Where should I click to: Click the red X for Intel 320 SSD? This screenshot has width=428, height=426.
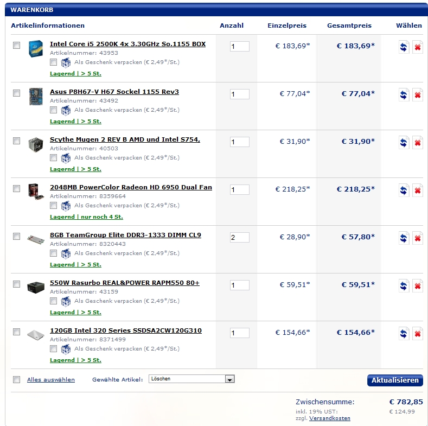(x=417, y=334)
